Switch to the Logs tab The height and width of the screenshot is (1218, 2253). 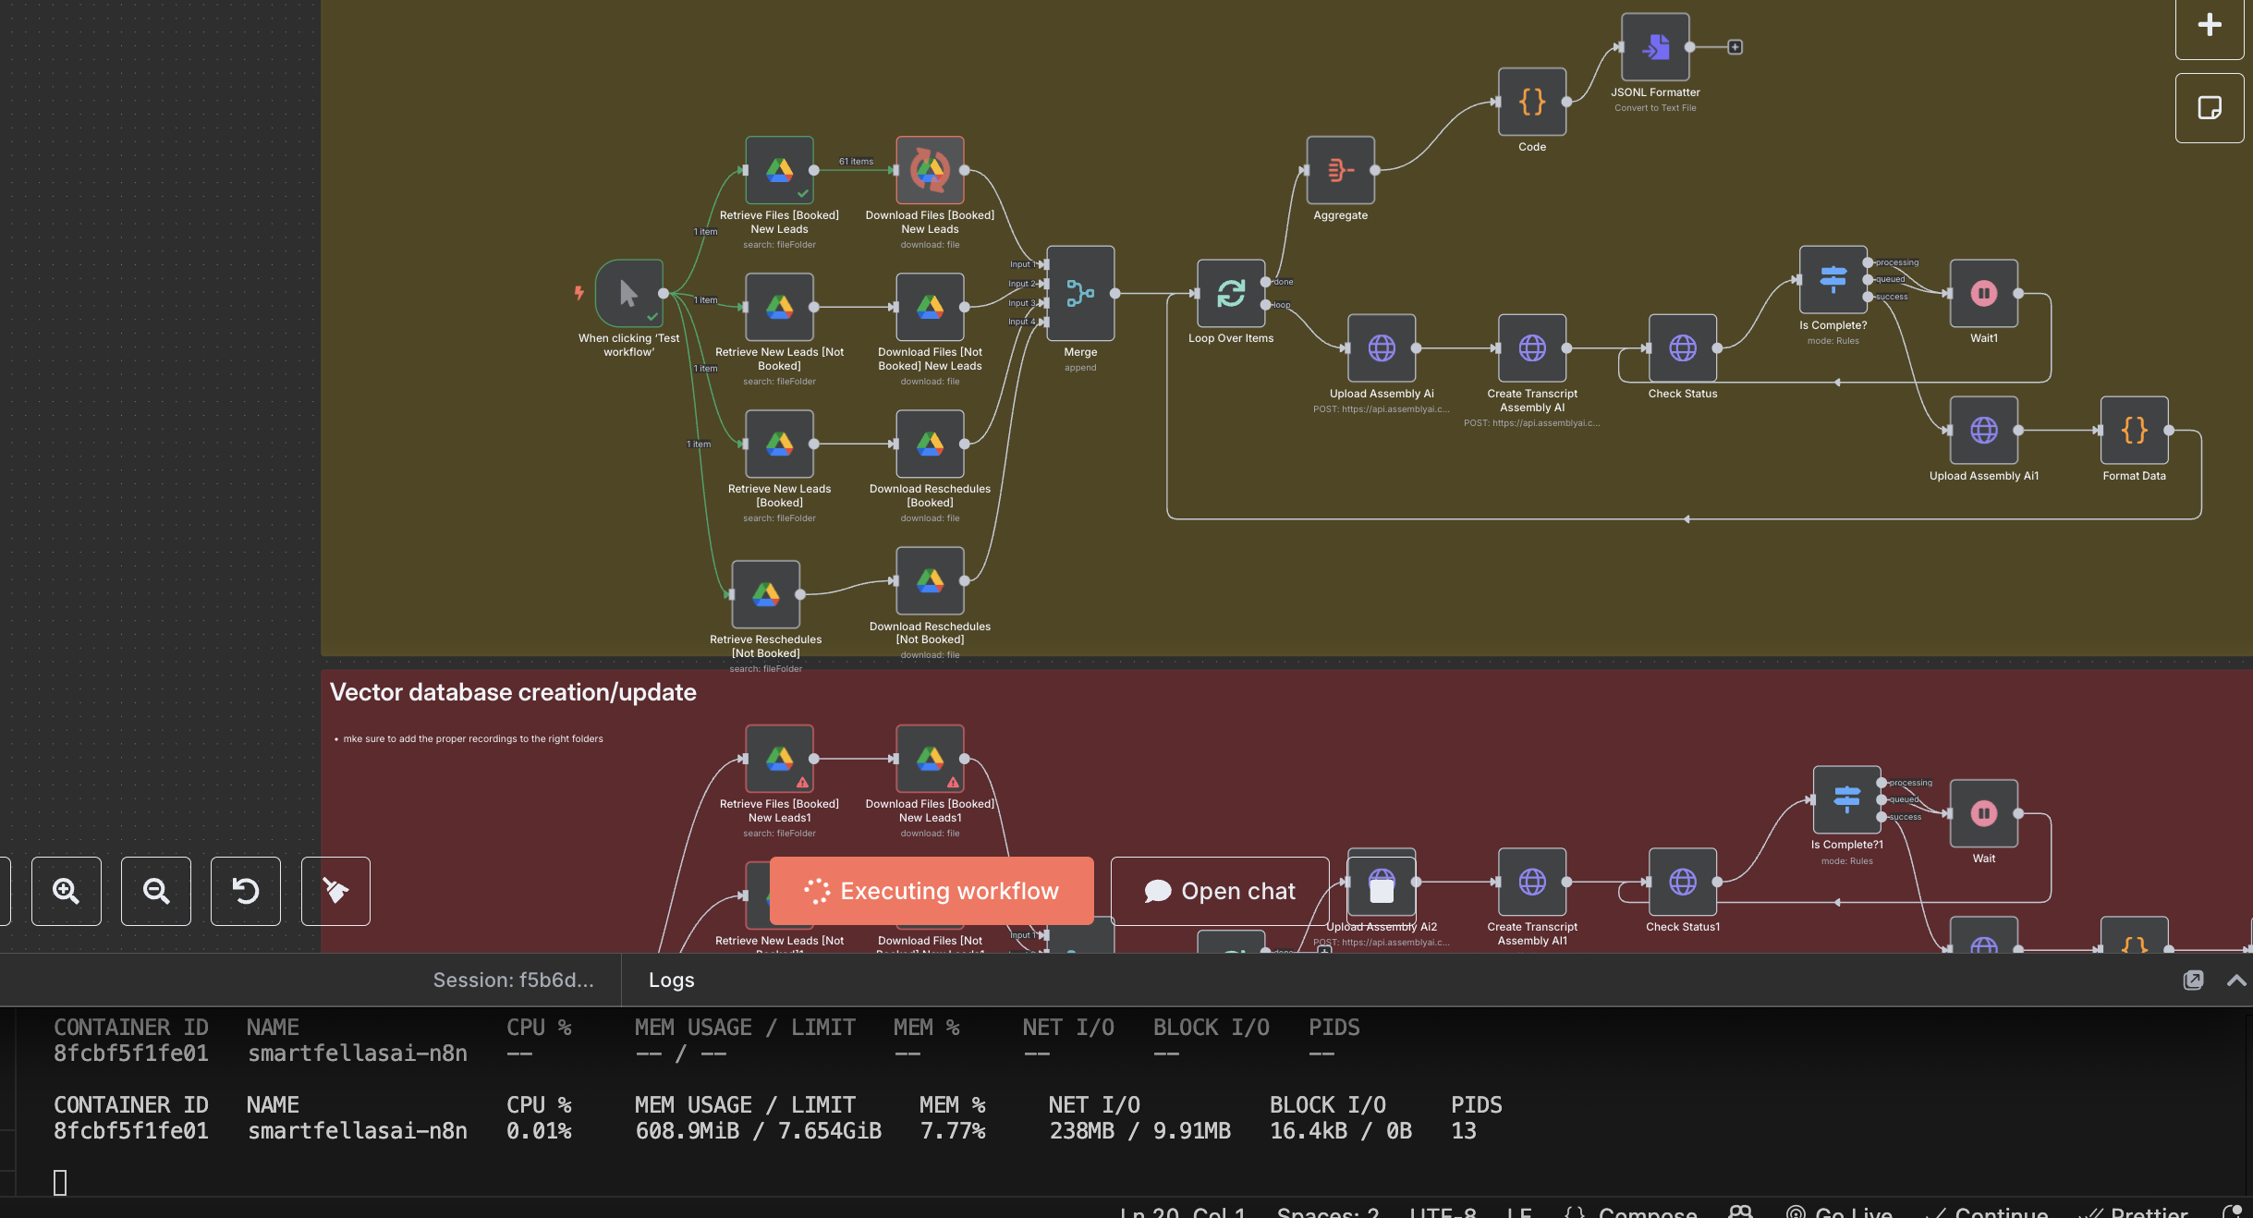pos(671,980)
